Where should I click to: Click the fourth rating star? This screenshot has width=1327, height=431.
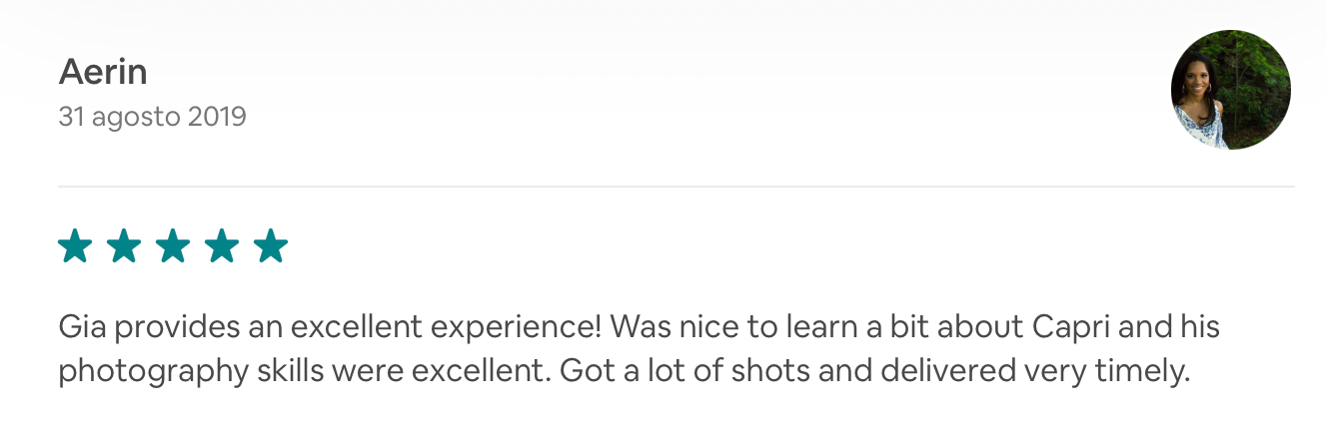222,245
